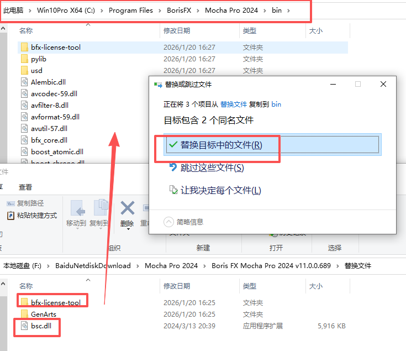Select the boost_atomic.dll file icon
Screen dimensions: 406x351
24,152
